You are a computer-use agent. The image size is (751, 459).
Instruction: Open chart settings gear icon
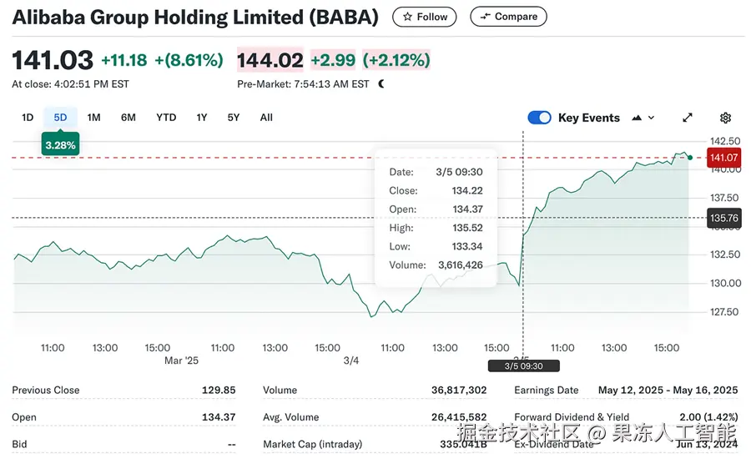point(725,118)
